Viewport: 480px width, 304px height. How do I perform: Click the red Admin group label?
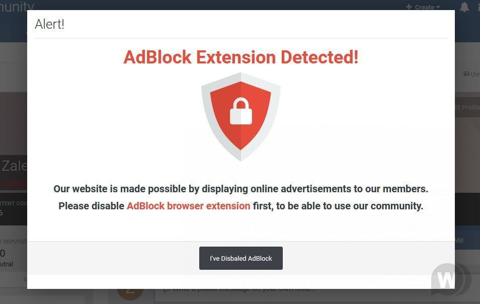14,183
